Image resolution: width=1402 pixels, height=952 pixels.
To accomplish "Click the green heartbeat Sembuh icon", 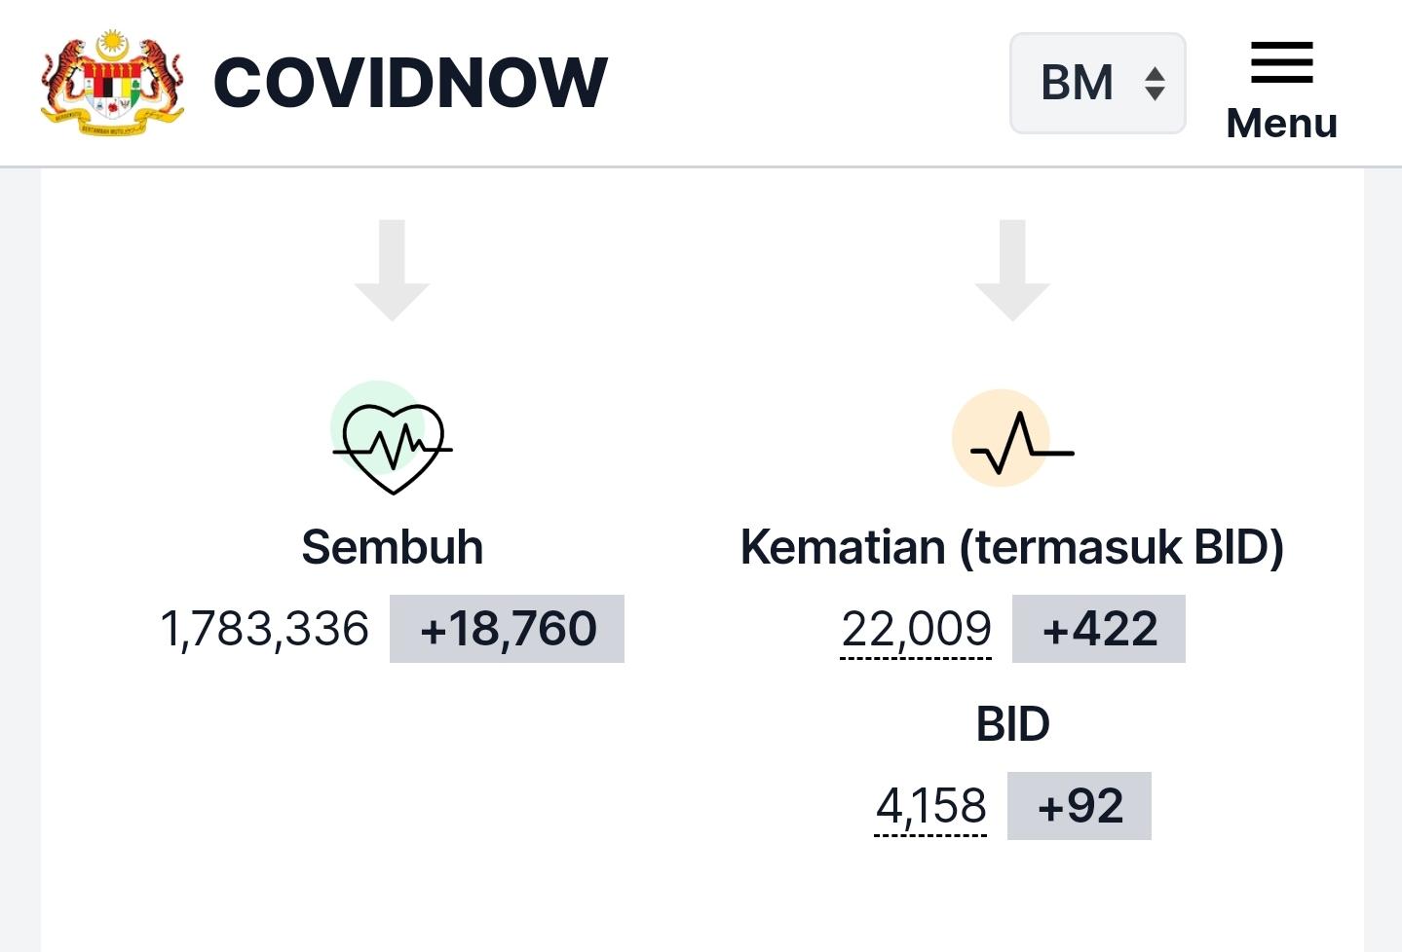I will [x=392, y=438].
